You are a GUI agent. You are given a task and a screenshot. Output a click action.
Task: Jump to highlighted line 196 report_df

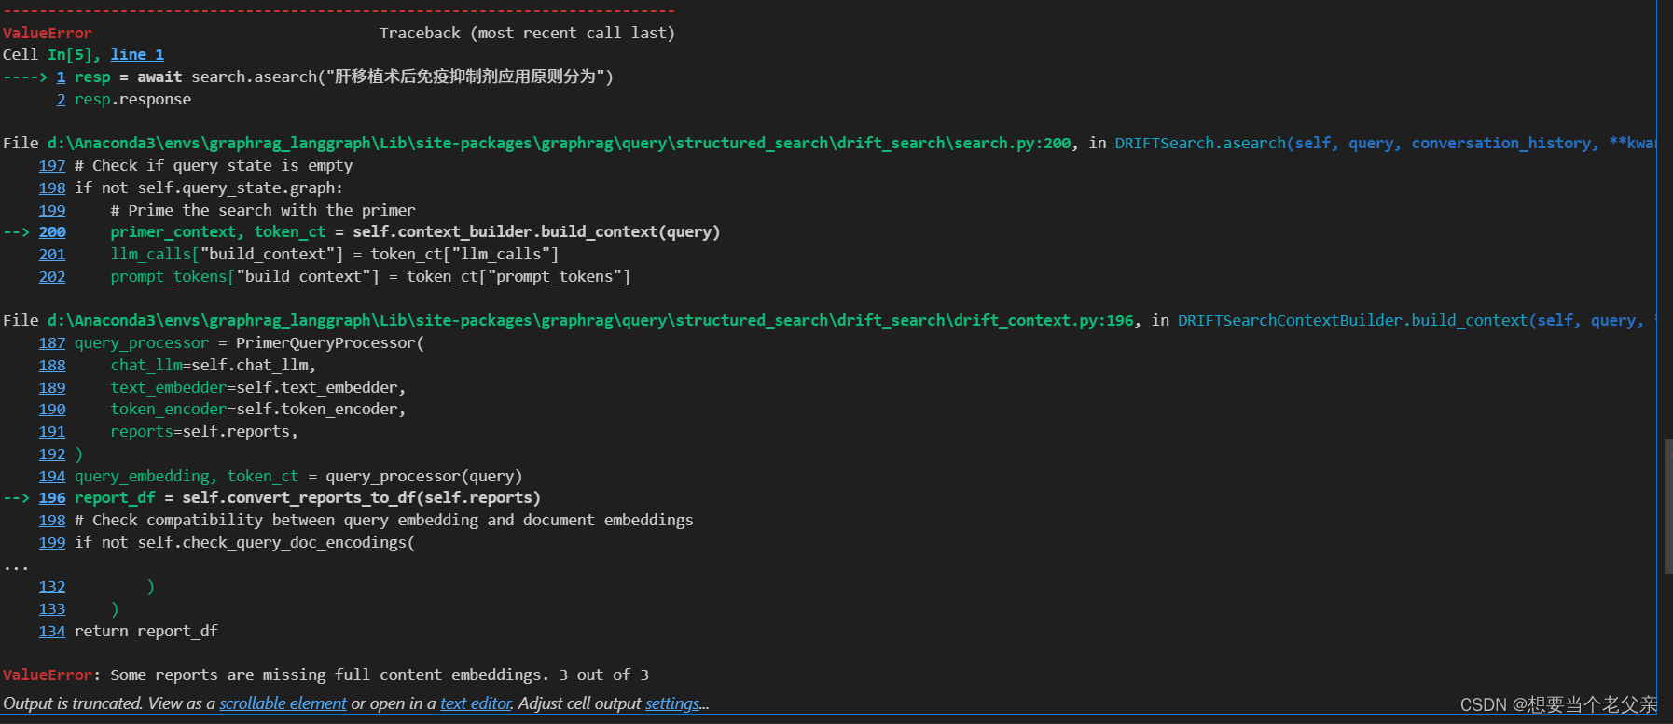[x=52, y=498]
